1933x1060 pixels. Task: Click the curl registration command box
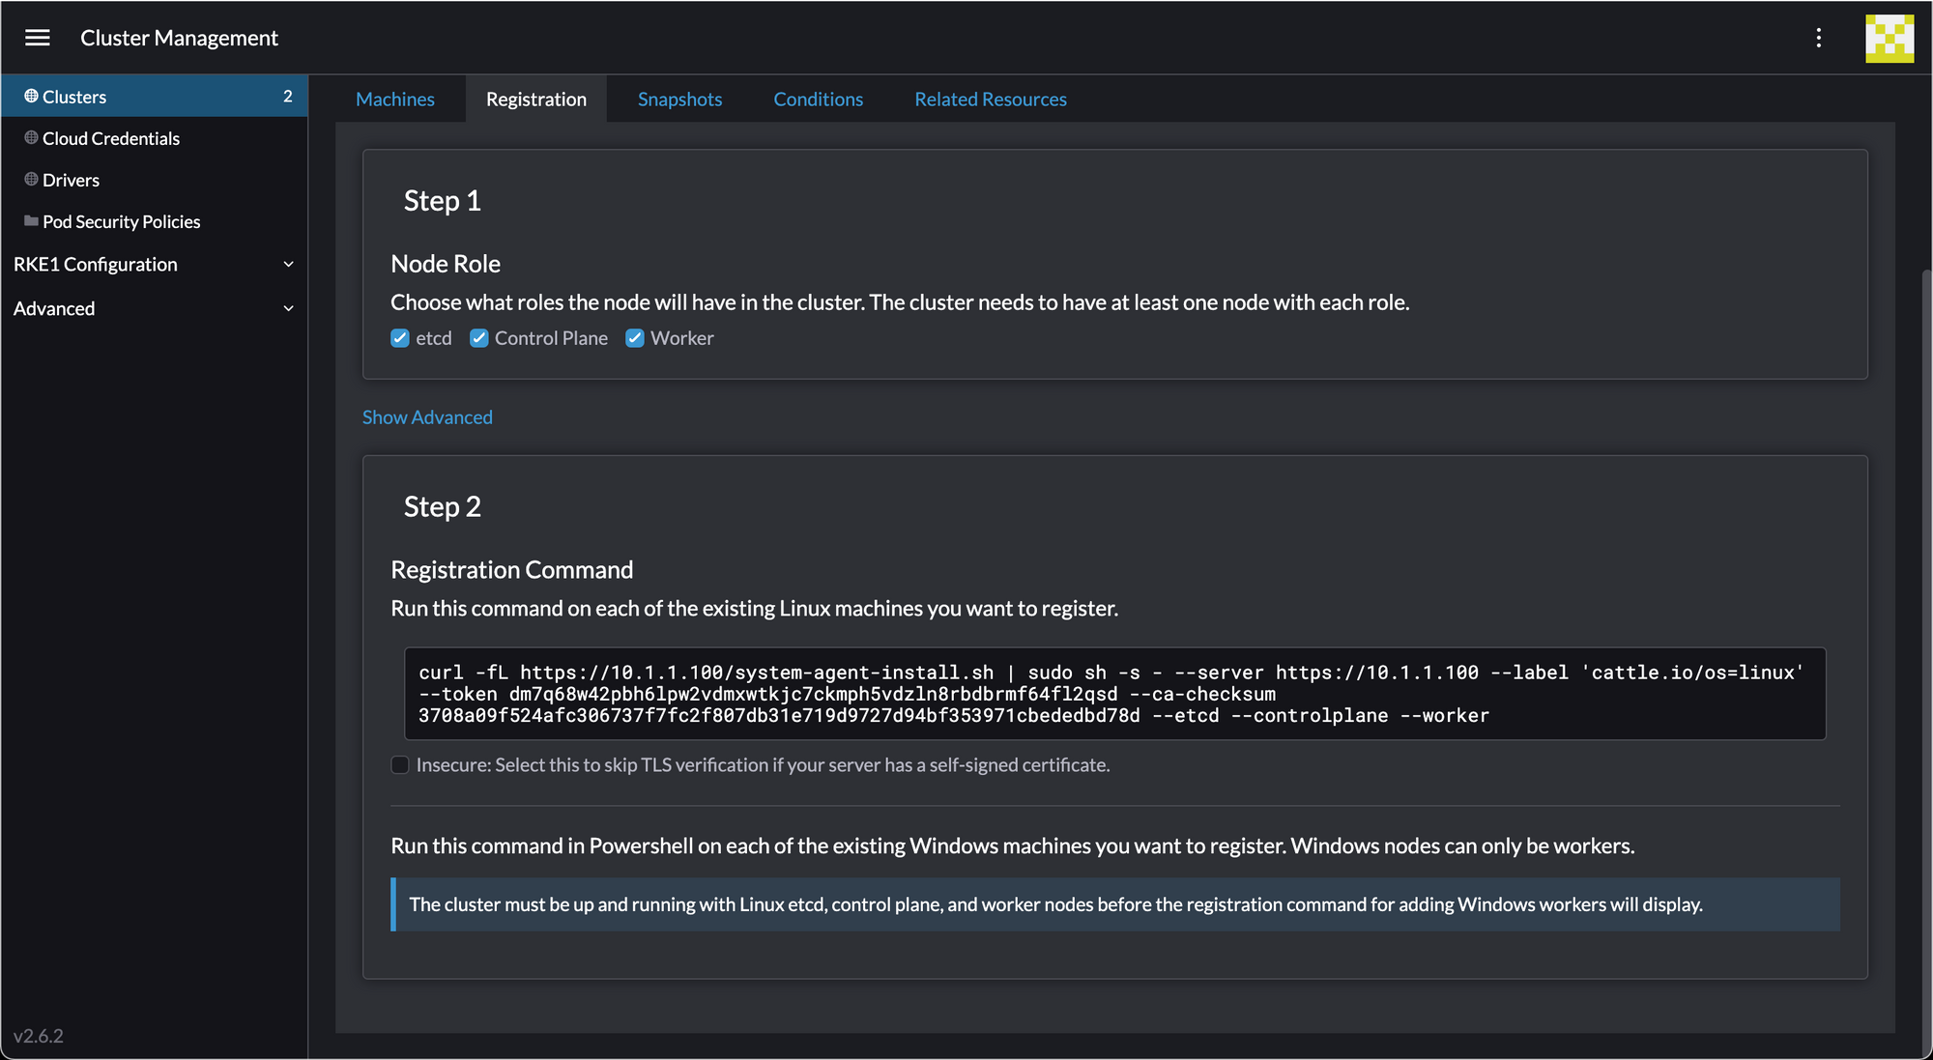[1113, 694]
